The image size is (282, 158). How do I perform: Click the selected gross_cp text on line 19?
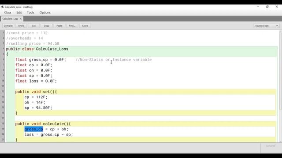pos(34,129)
